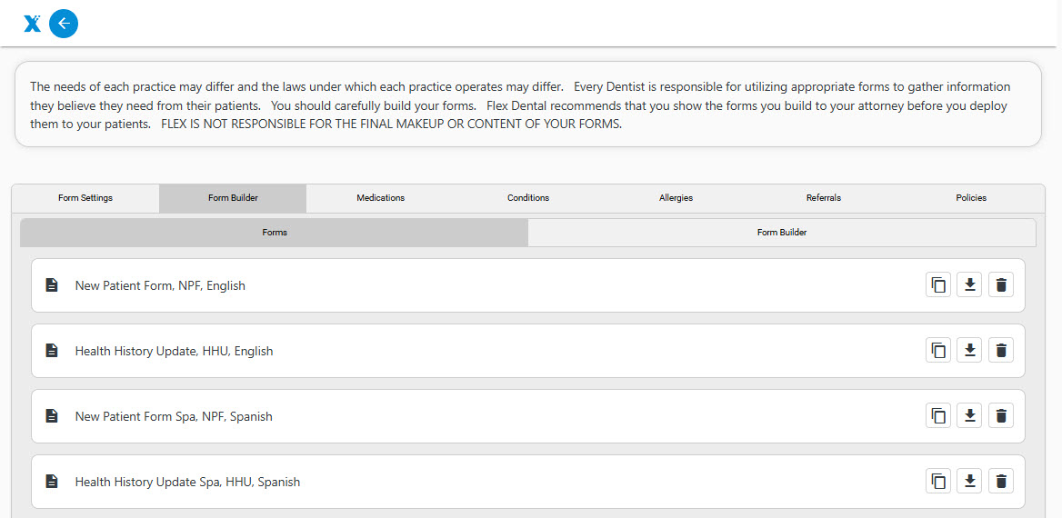Download Health History Update English form
The width and height of the screenshot is (1062, 518).
969,351
